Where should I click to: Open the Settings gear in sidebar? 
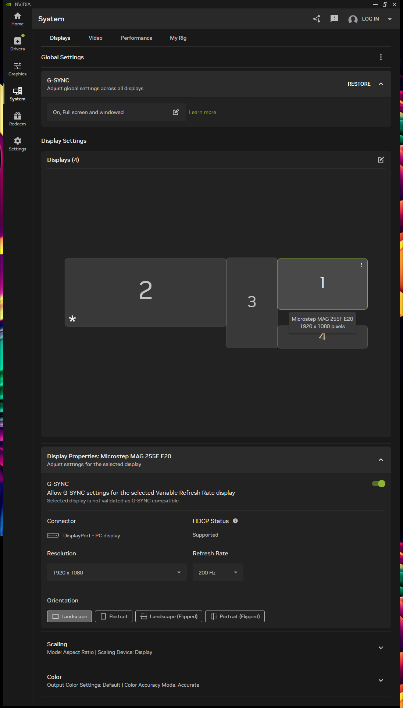click(17, 144)
